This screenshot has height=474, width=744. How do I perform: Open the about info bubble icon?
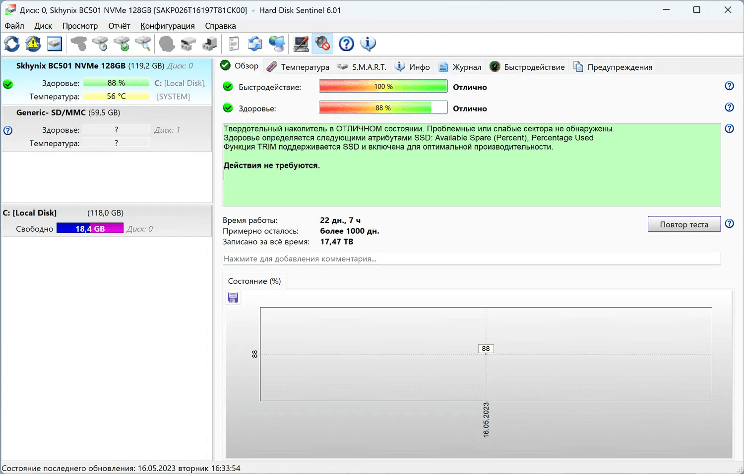[368, 44]
